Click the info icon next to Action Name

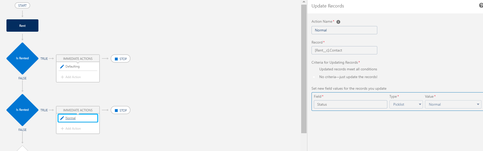(x=338, y=22)
